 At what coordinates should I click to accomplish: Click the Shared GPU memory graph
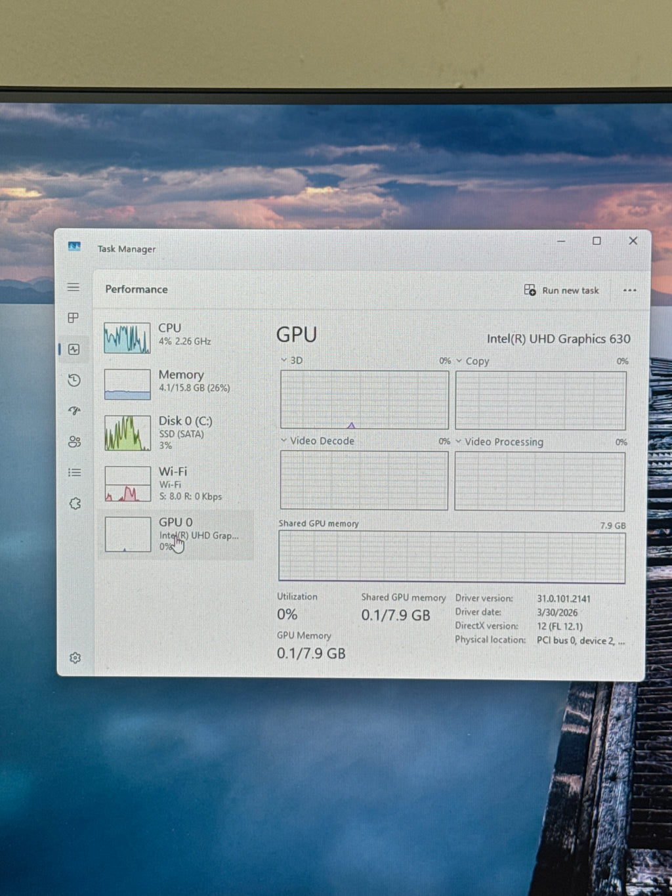451,557
